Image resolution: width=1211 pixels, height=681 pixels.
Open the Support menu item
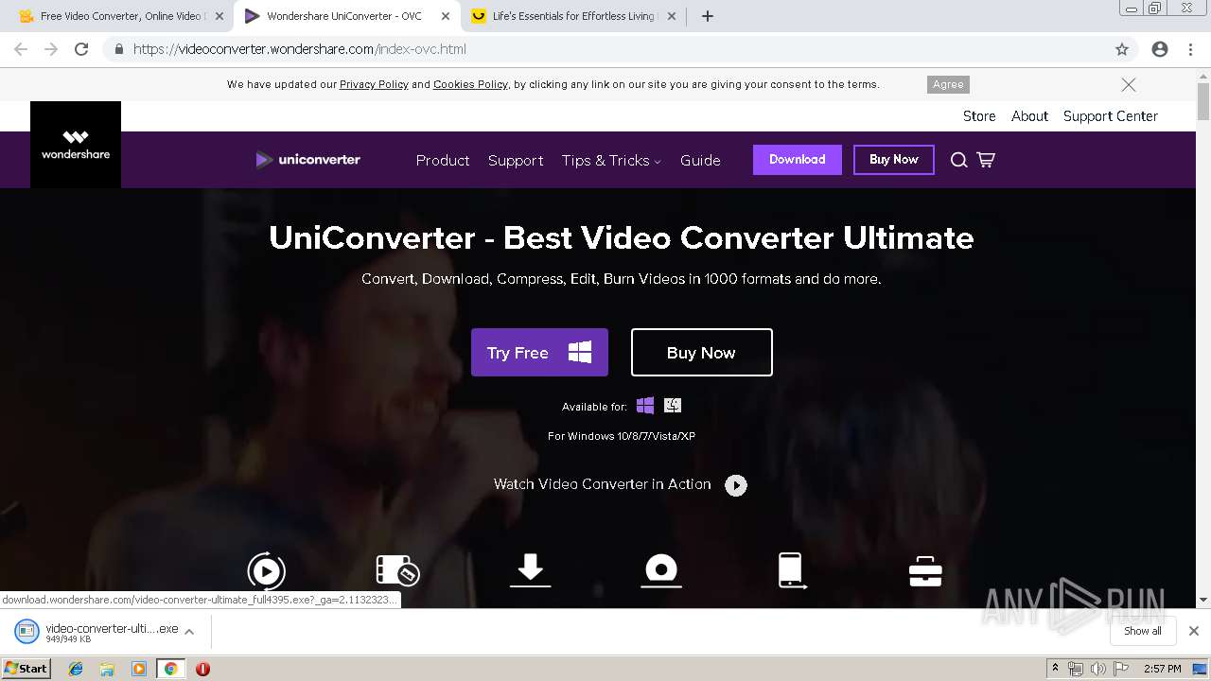click(516, 160)
